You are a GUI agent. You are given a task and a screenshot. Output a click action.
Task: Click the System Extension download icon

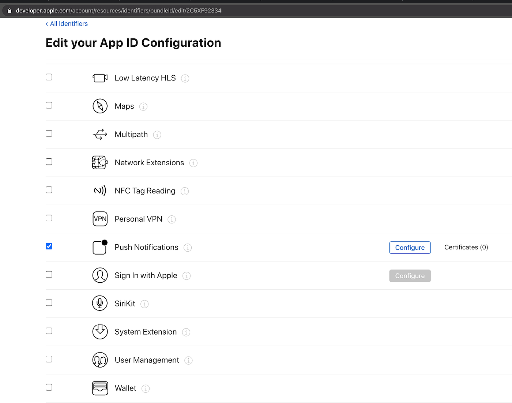click(x=100, y=331)
